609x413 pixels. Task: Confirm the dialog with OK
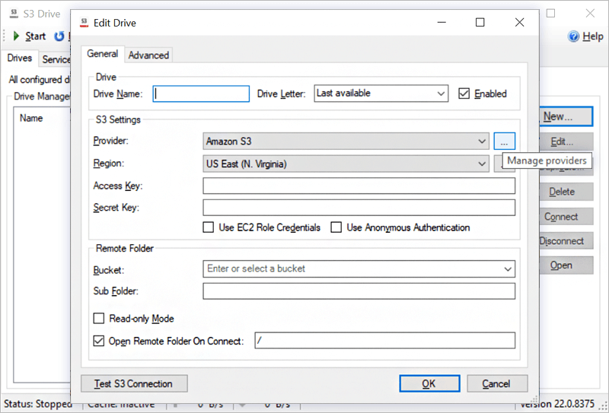[x=429, y=383]
